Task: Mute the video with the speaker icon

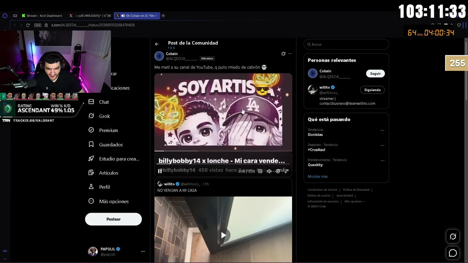Action: [269, 171]
